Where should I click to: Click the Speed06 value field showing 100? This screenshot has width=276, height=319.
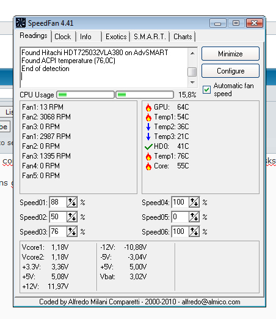(180, 231)
